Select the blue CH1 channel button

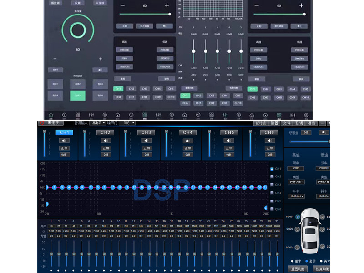point(64,132)
